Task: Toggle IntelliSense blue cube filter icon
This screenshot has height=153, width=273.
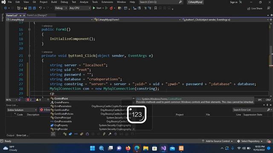Action: click(70, 134)
